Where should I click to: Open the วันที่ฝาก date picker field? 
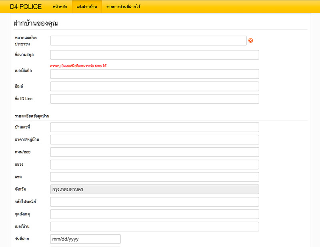[x=85, y=239]
